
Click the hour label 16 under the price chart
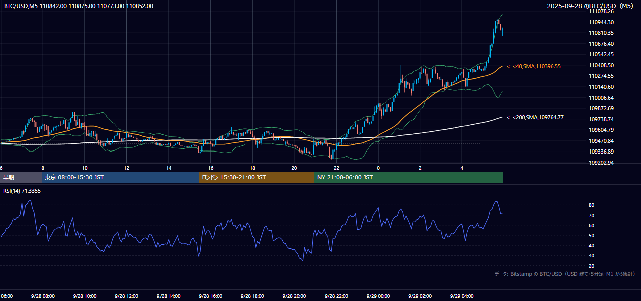(211, 168)
